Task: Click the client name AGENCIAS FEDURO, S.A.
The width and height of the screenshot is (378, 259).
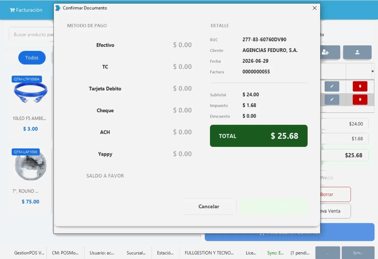Action: tap(270, 50)
